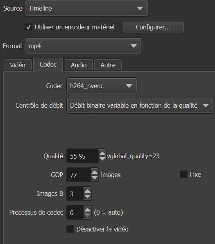Screen dimensions: 215x244
Task: Check Désactiver la vidéo option
Action: coord(70,229)
